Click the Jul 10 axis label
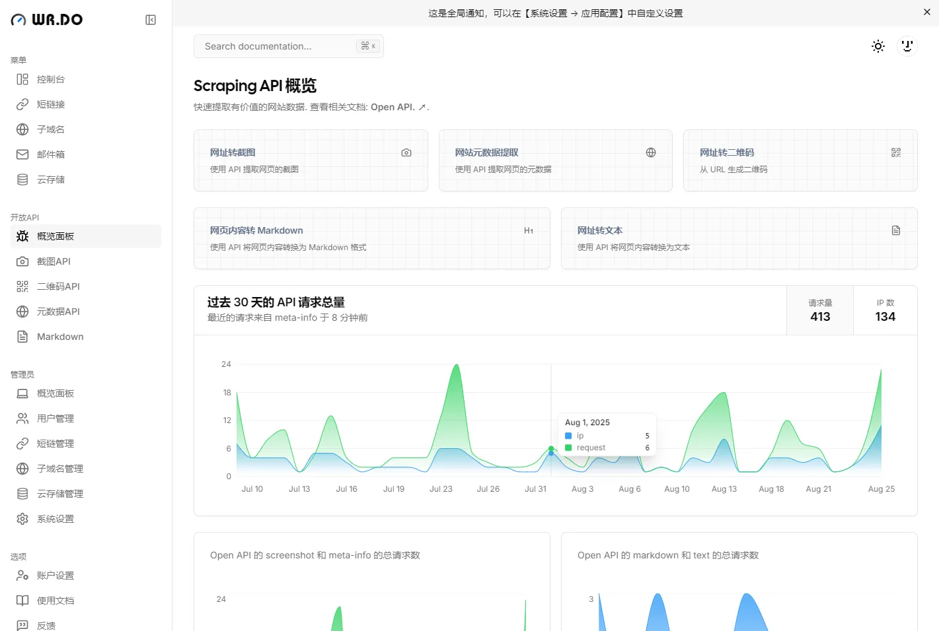939x631 pixels. pyautogui.click(x=252, y=489)
